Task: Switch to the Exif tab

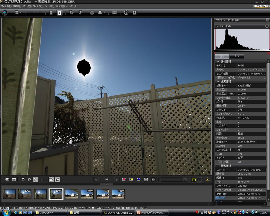Action: (x=237, y=56)
